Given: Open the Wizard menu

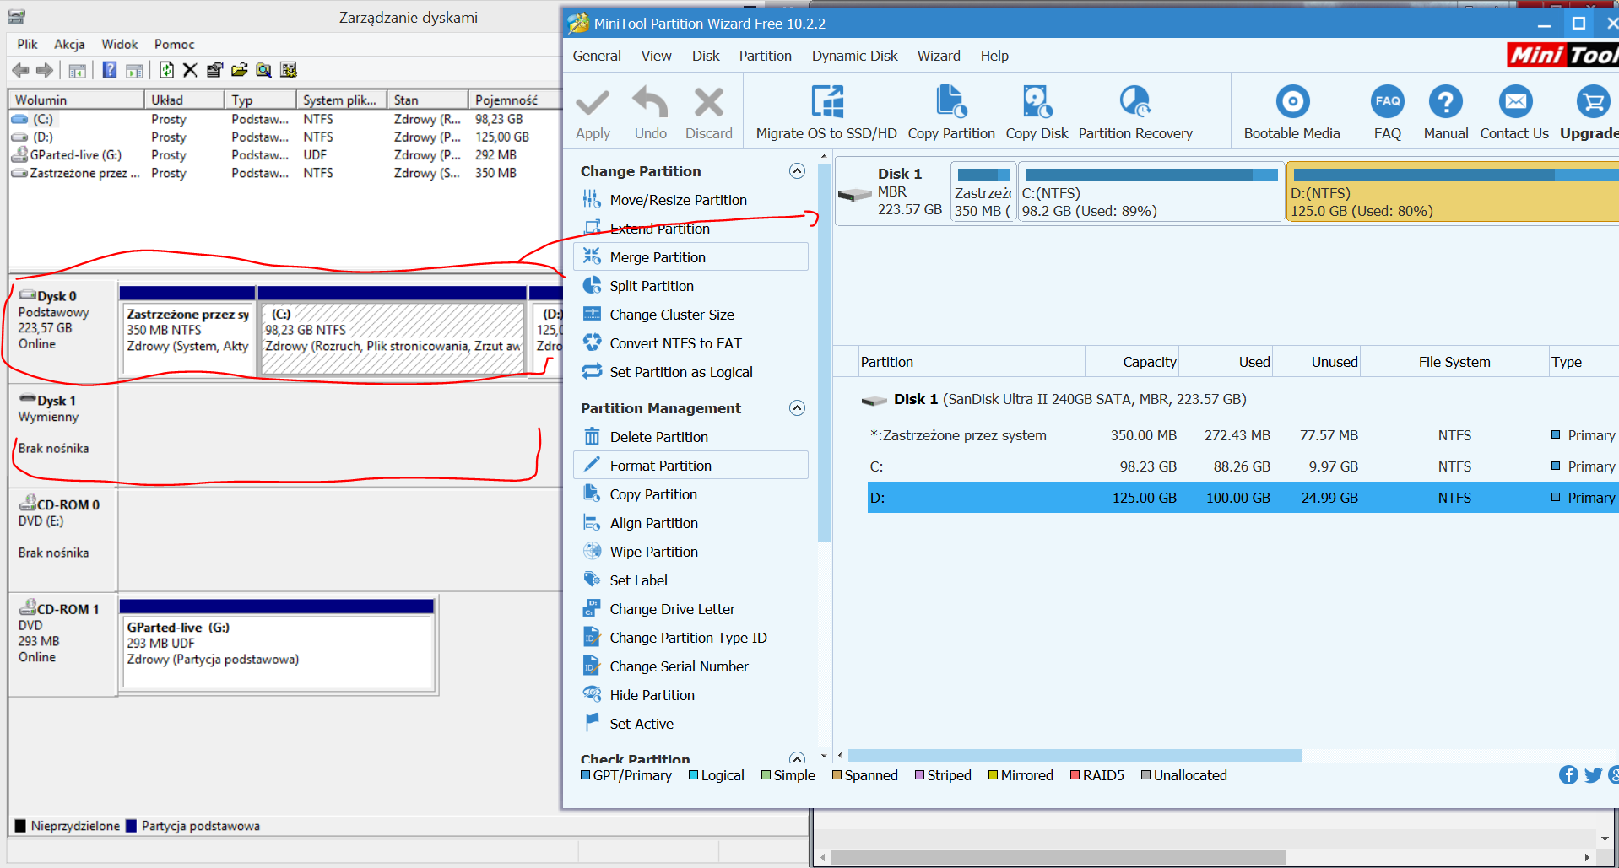Looking at the screenshot, I should 939,56.
